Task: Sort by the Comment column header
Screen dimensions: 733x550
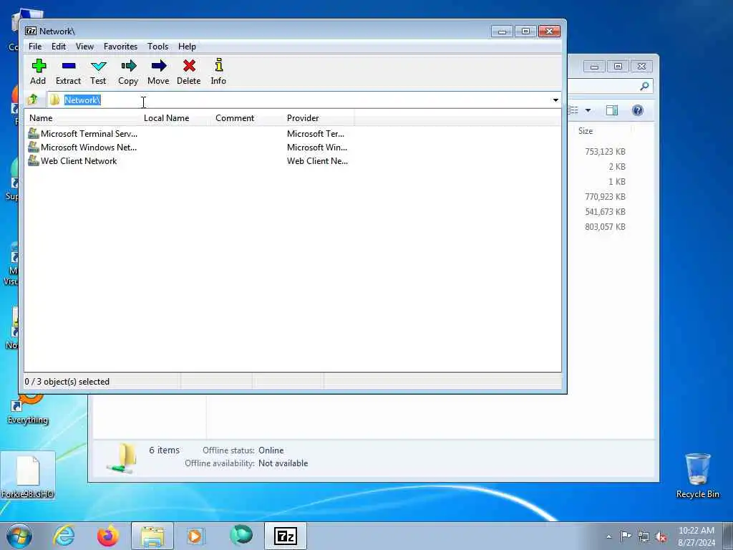Action: coord(235,118)
